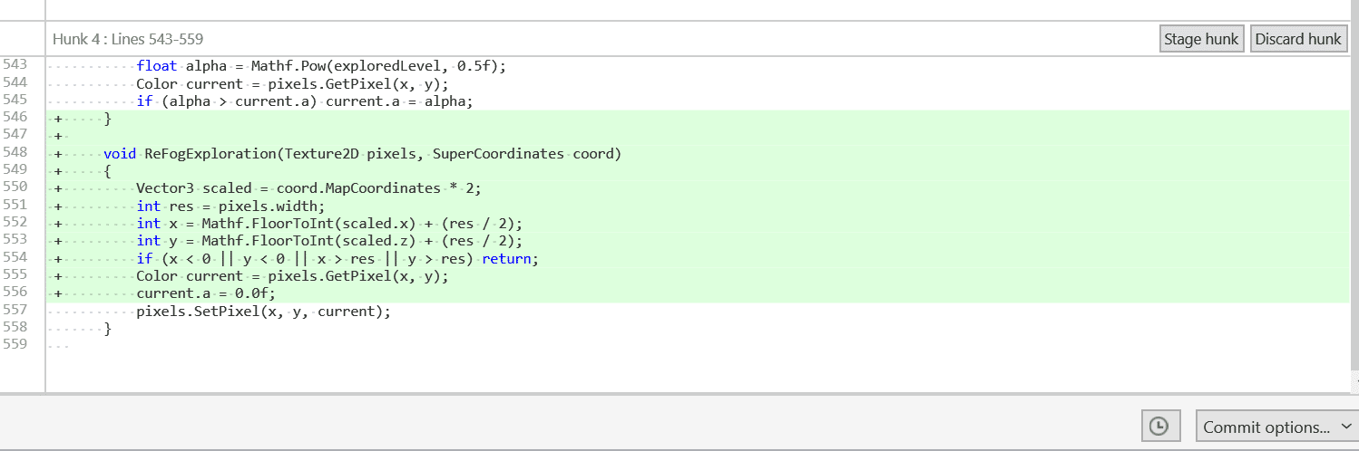
Task: Click the closing brace on line 558
Action: point(107,328)
